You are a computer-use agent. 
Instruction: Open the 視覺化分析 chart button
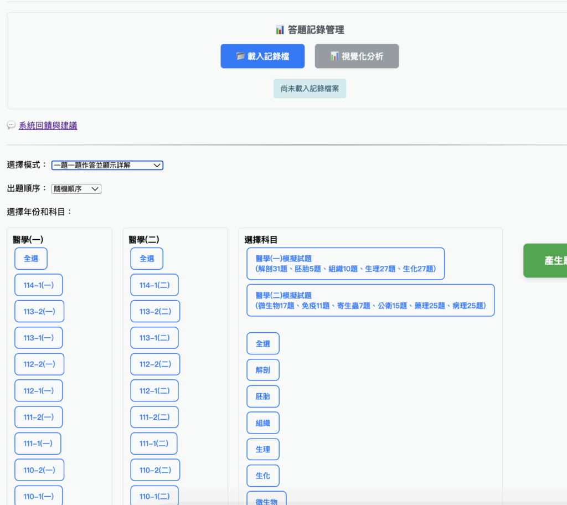(357, 56)
